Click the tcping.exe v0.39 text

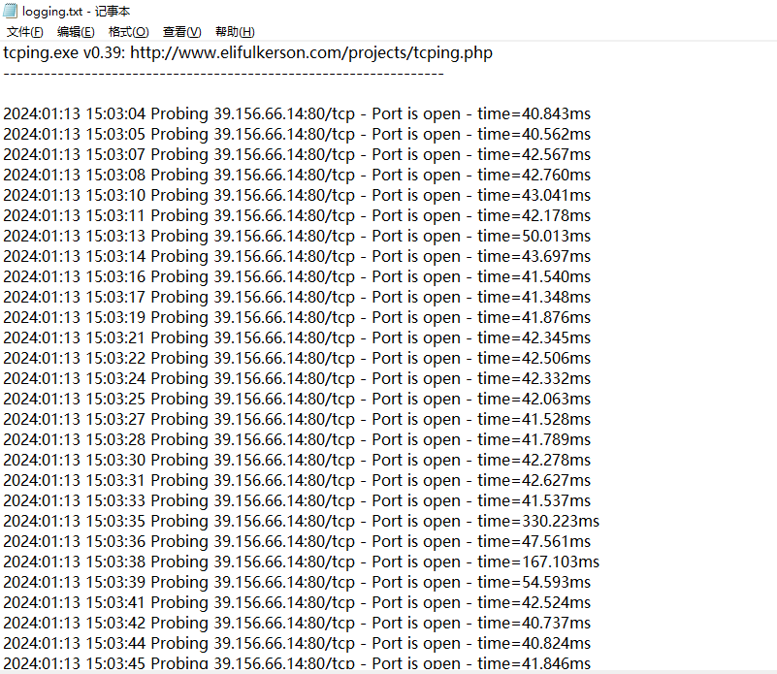(62, 52)
